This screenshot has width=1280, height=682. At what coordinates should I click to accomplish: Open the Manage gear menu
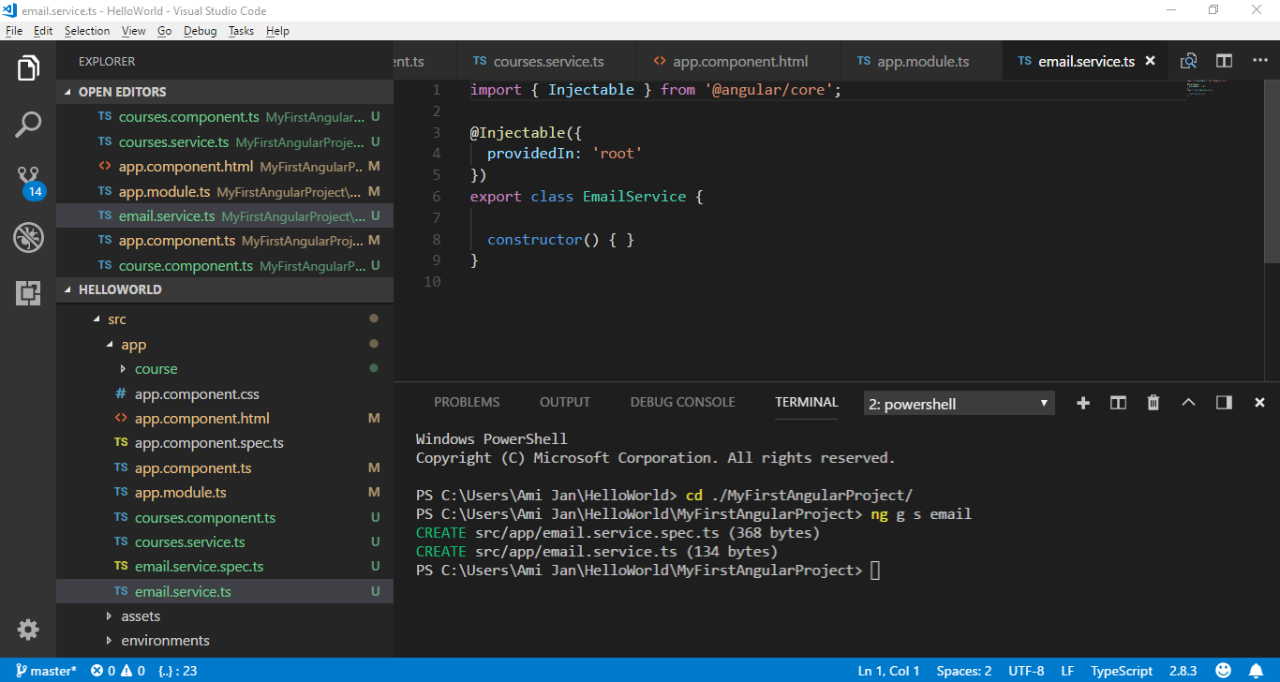[28, 630]
